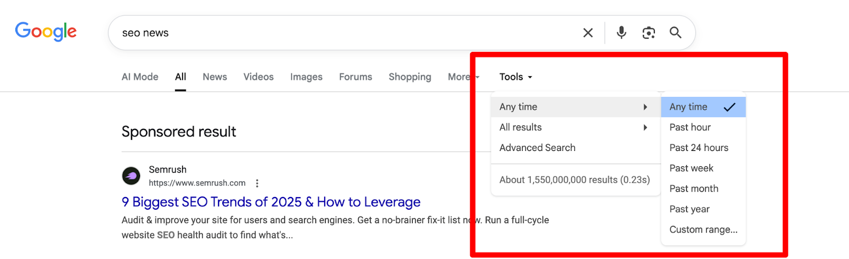Select Custom range... option
Image resolution: width=849 pixels, height=259 pixels.
coord(703,230)
